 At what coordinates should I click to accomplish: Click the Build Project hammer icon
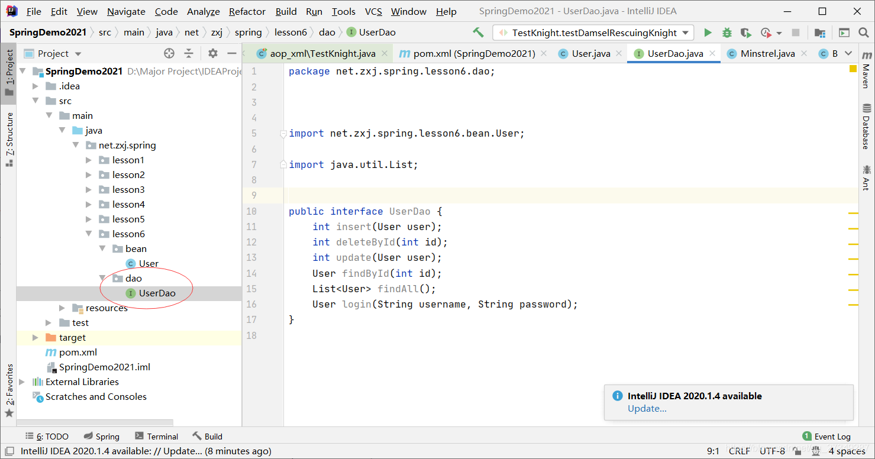(478, 33)
